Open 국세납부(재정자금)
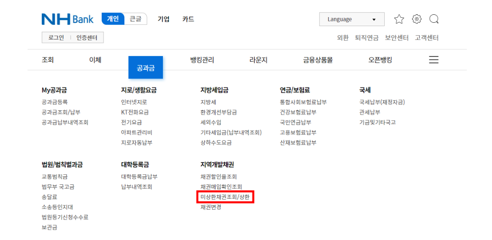Image resolution: width=492 pixels, height=240 pixels. tap(382, 102)
